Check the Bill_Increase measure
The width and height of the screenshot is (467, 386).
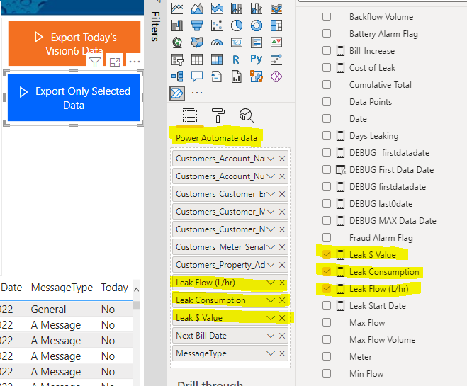(x=327, y=50)
